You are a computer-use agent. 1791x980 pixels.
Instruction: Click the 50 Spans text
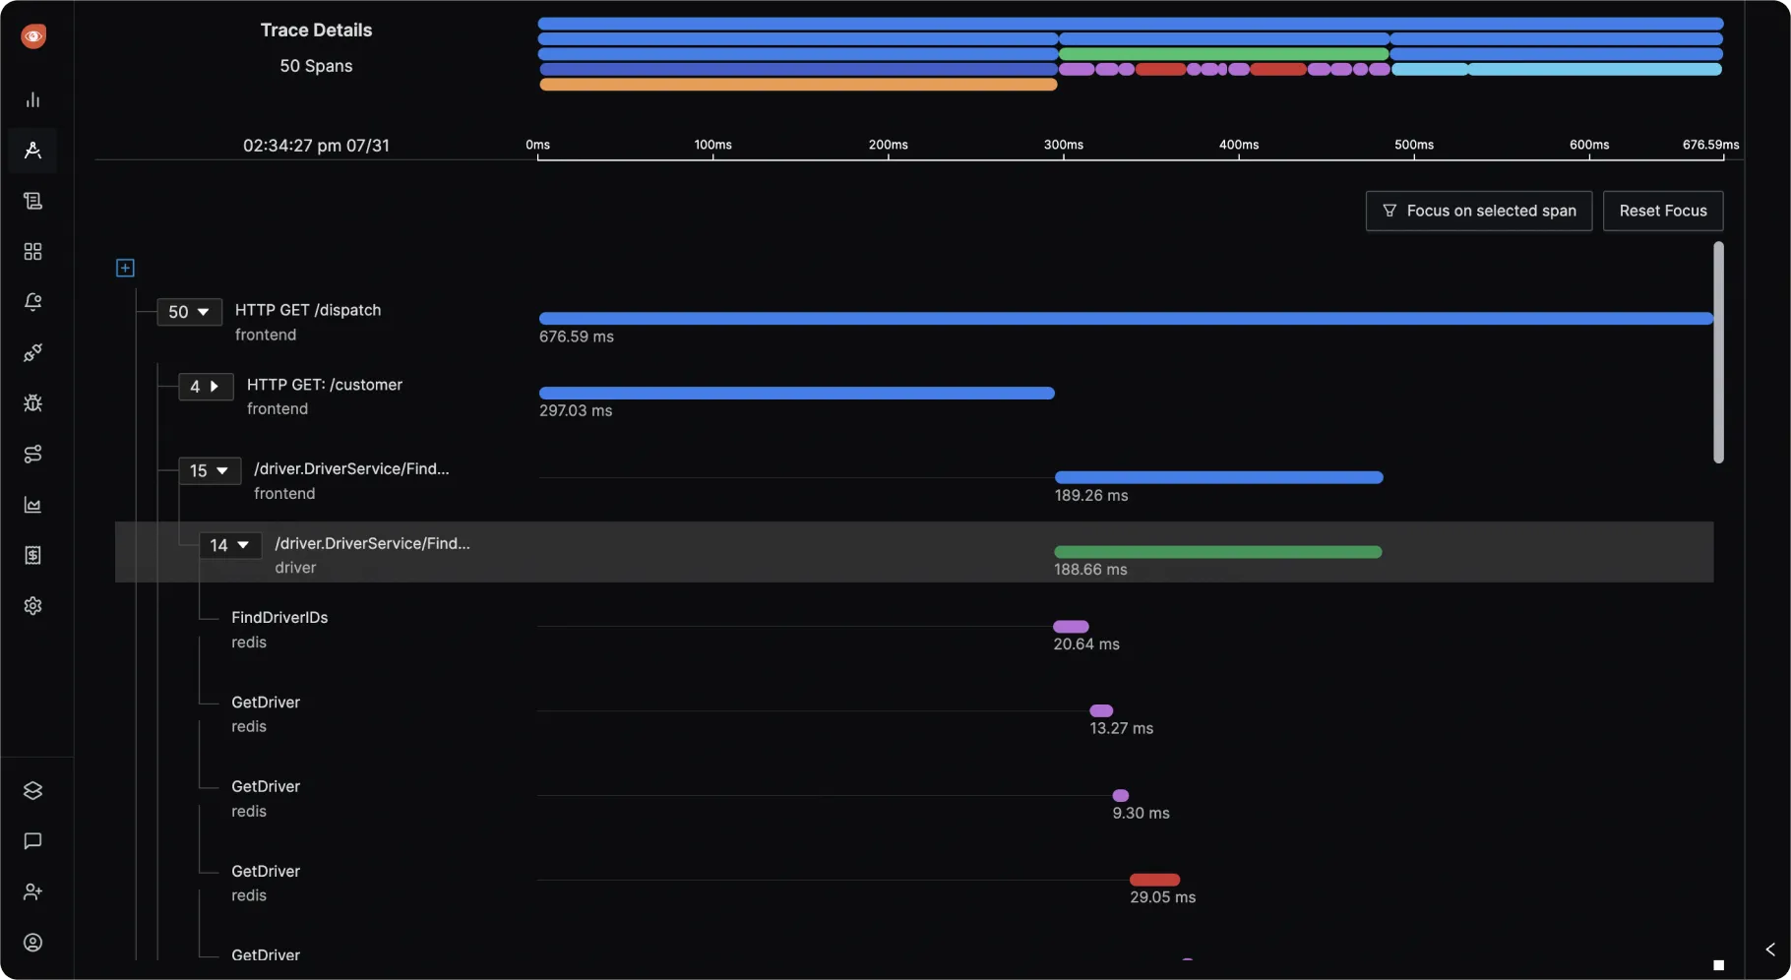[x=316, y=66]
